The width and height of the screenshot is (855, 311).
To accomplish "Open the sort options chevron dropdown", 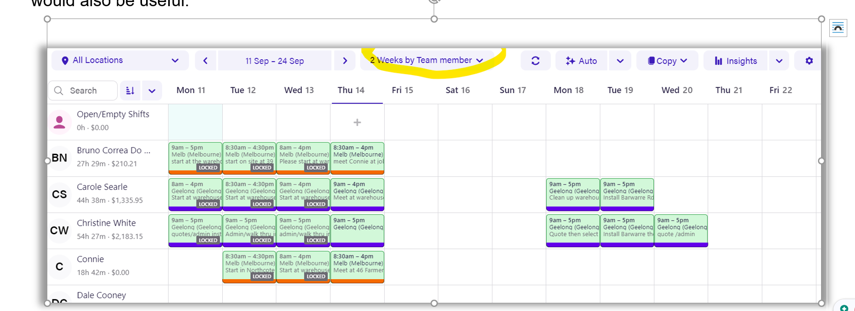I will click(152, 91).
